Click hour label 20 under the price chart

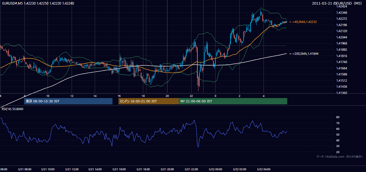[167, 96]
